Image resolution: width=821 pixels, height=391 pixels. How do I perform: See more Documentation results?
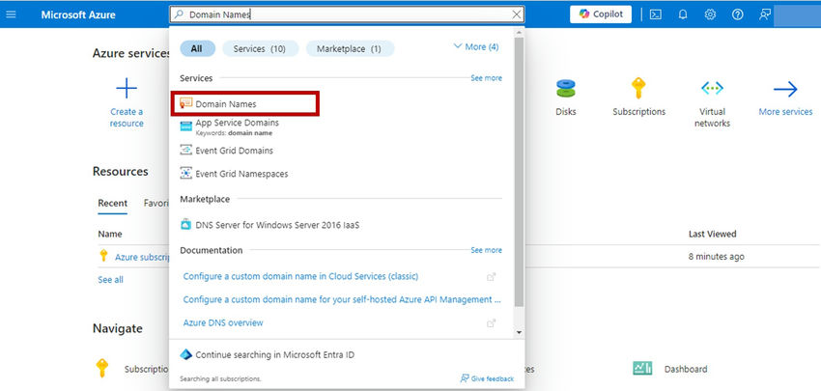point(486,250)
